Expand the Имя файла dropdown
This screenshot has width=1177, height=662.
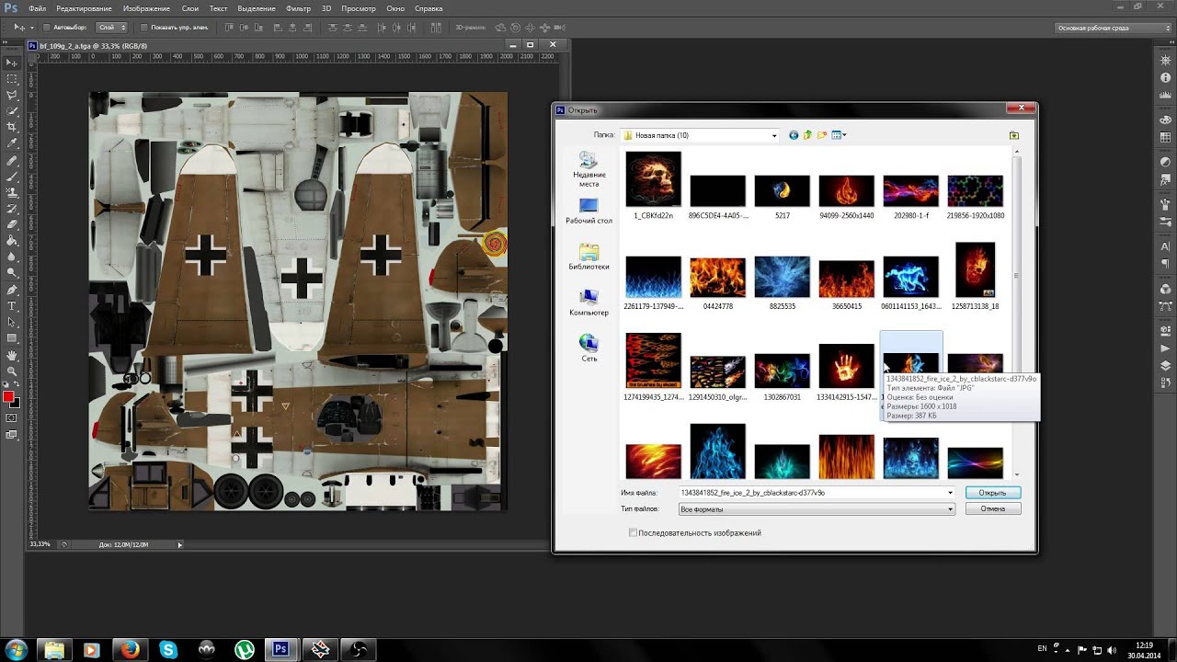(x=950, y=493)
